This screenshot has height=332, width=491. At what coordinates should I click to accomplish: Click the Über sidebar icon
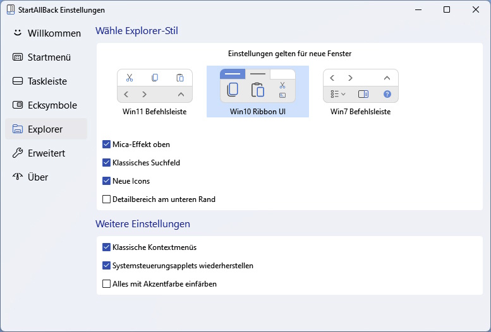[18, 177]
